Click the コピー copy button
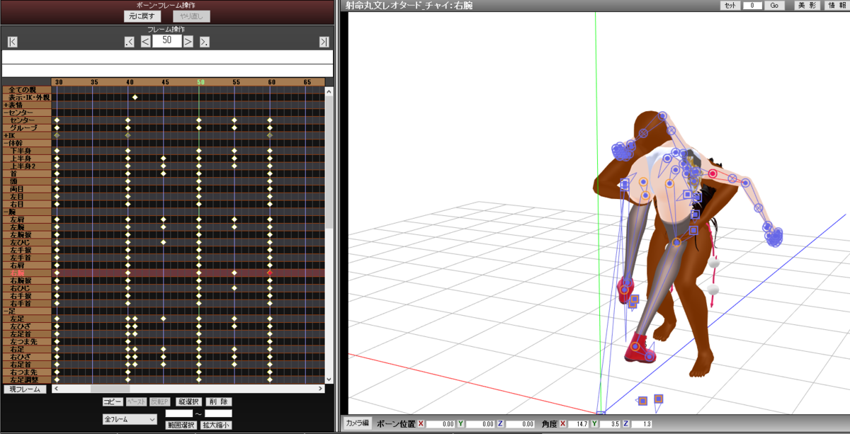The width and height of the screenshot is (850, 434). 113,401
